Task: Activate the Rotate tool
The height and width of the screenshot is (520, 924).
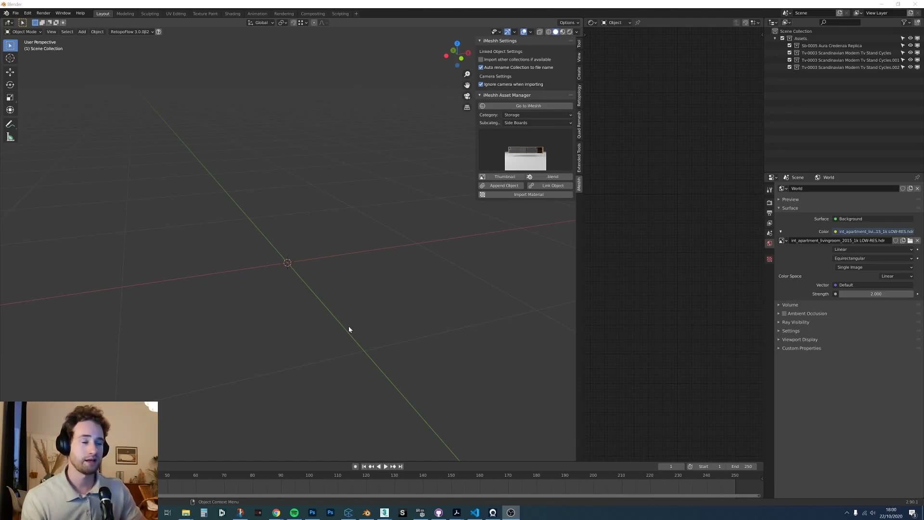Action: tap(10, 85)
